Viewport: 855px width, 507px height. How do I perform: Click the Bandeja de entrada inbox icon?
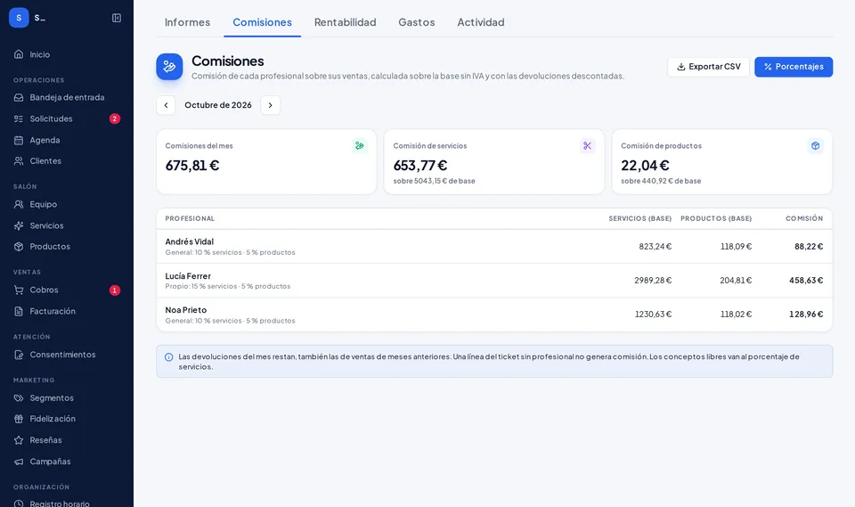click(x=19, y=97)
